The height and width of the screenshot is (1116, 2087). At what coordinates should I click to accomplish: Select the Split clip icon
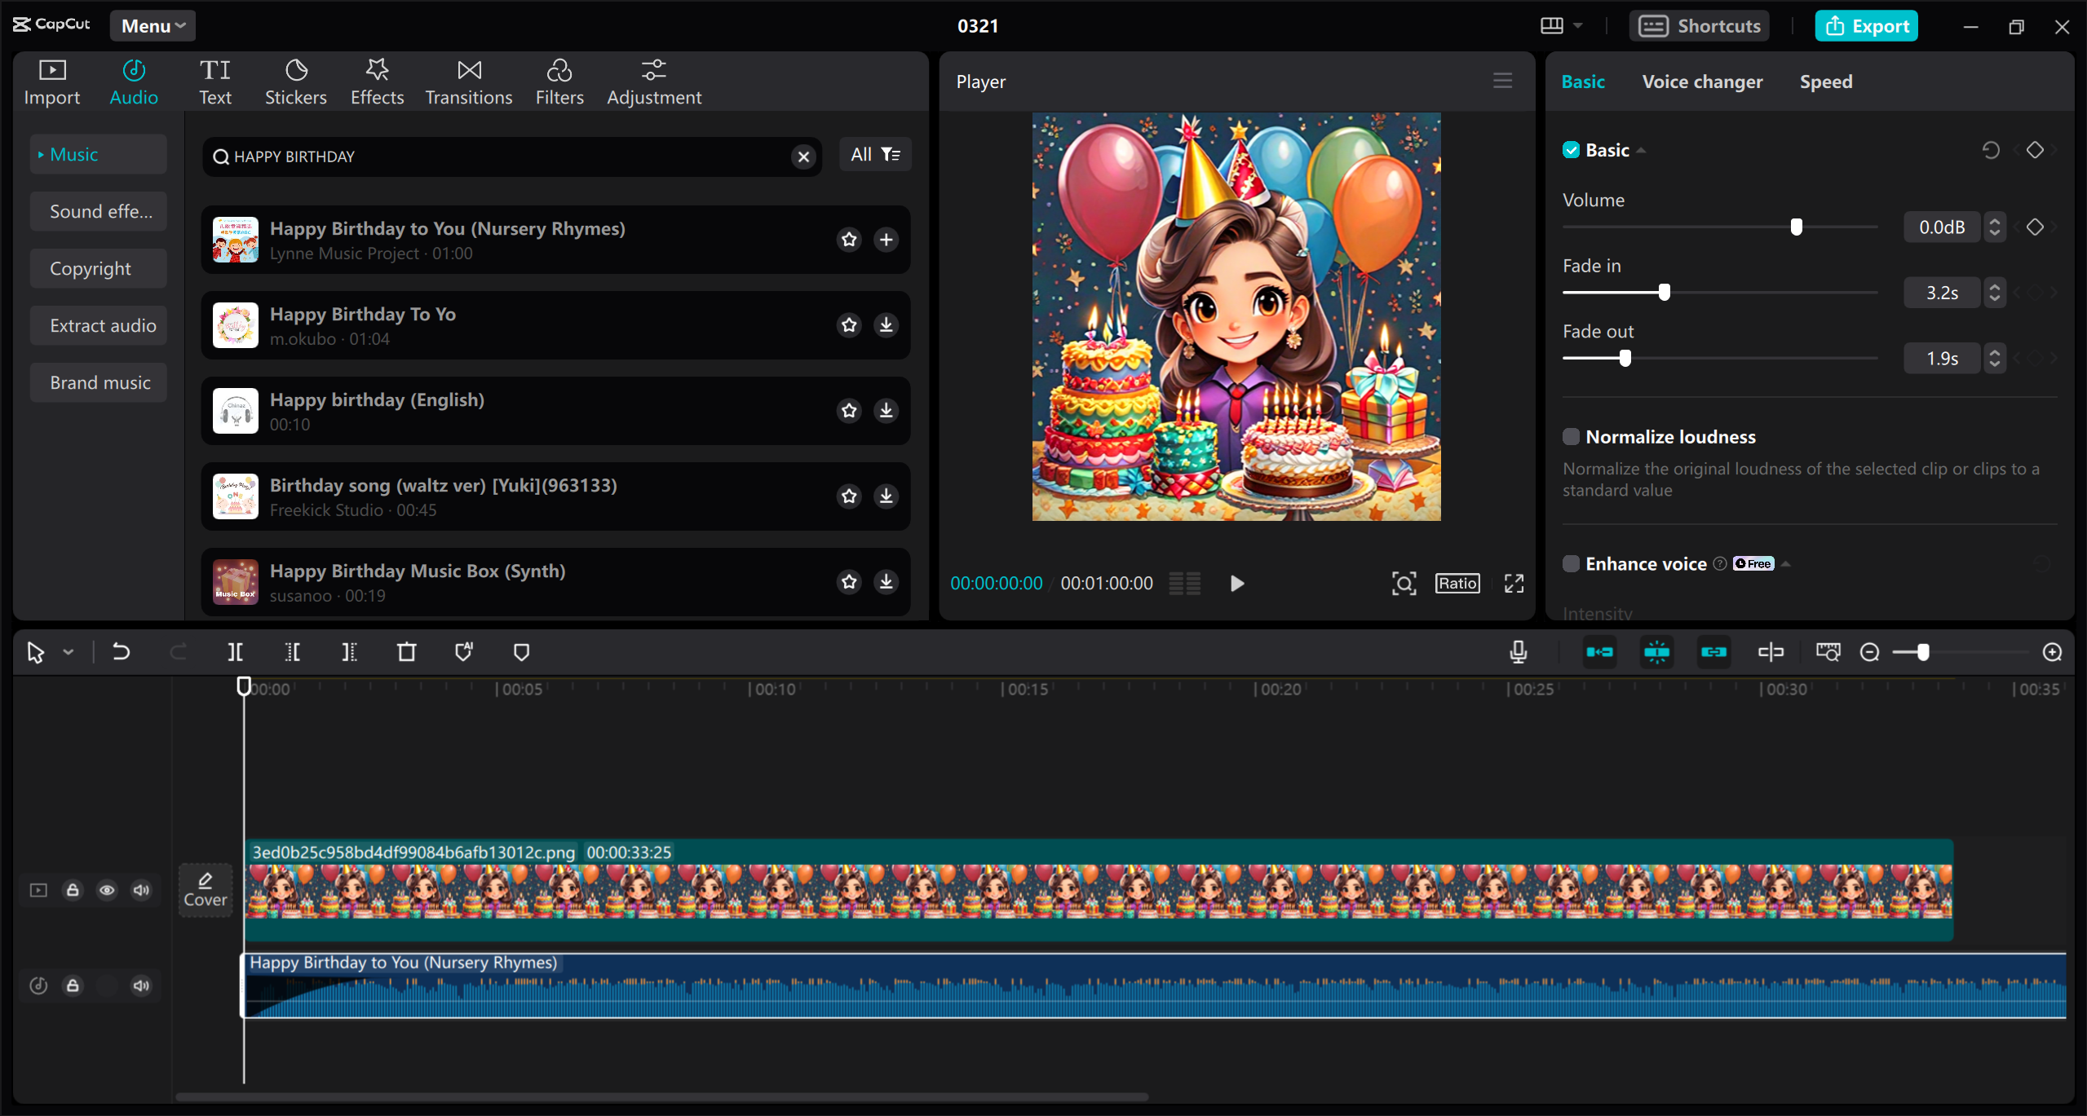[x=235, y=651]
